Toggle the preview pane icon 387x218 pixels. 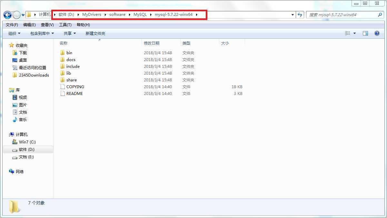point(365,33)
